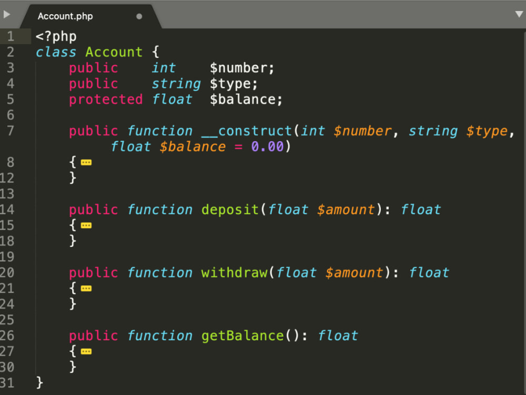
Task: Click the $balance property on line 5
Action: point(246,100)
